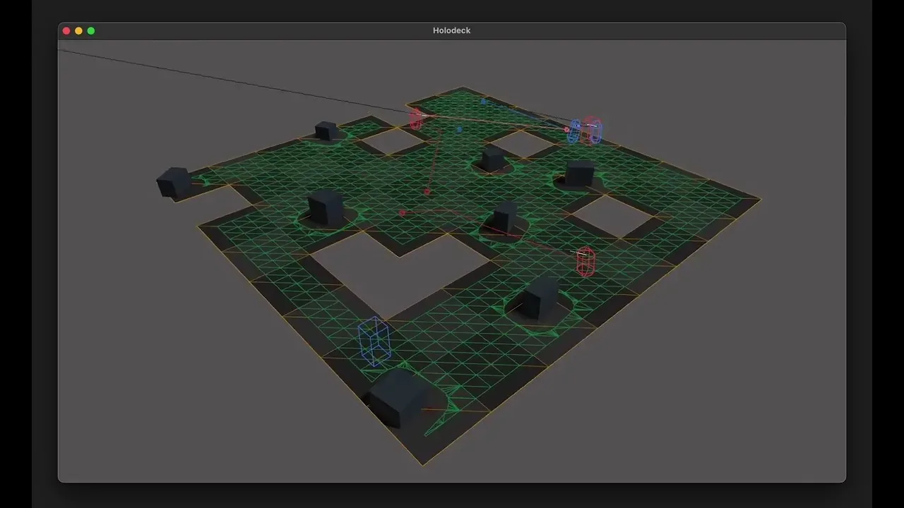The image size is (904, 508).
Task: Click the blue waypoint dot near the far red capsule
Action: (x=459, y=130)
